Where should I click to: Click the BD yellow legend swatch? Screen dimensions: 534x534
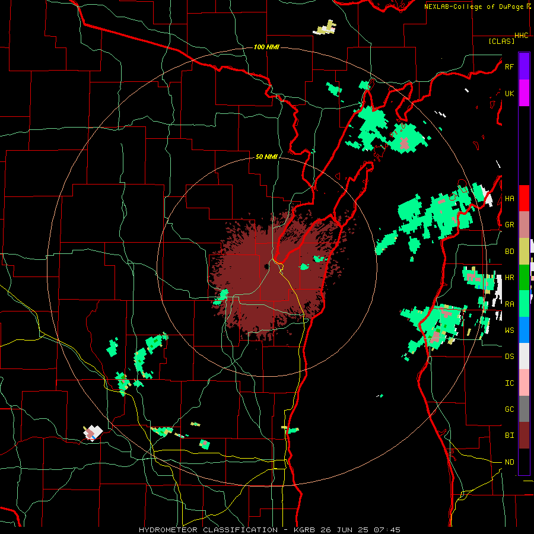[524, 251]
